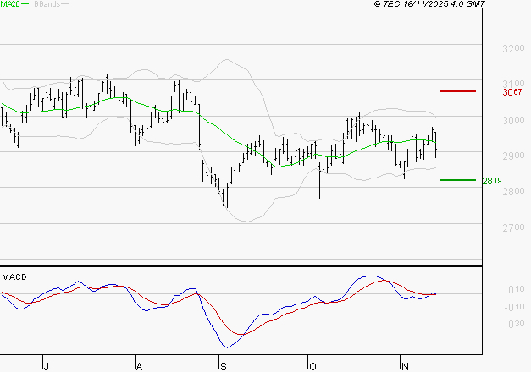Click the 3200 price axis label

[x=513, y=48]
